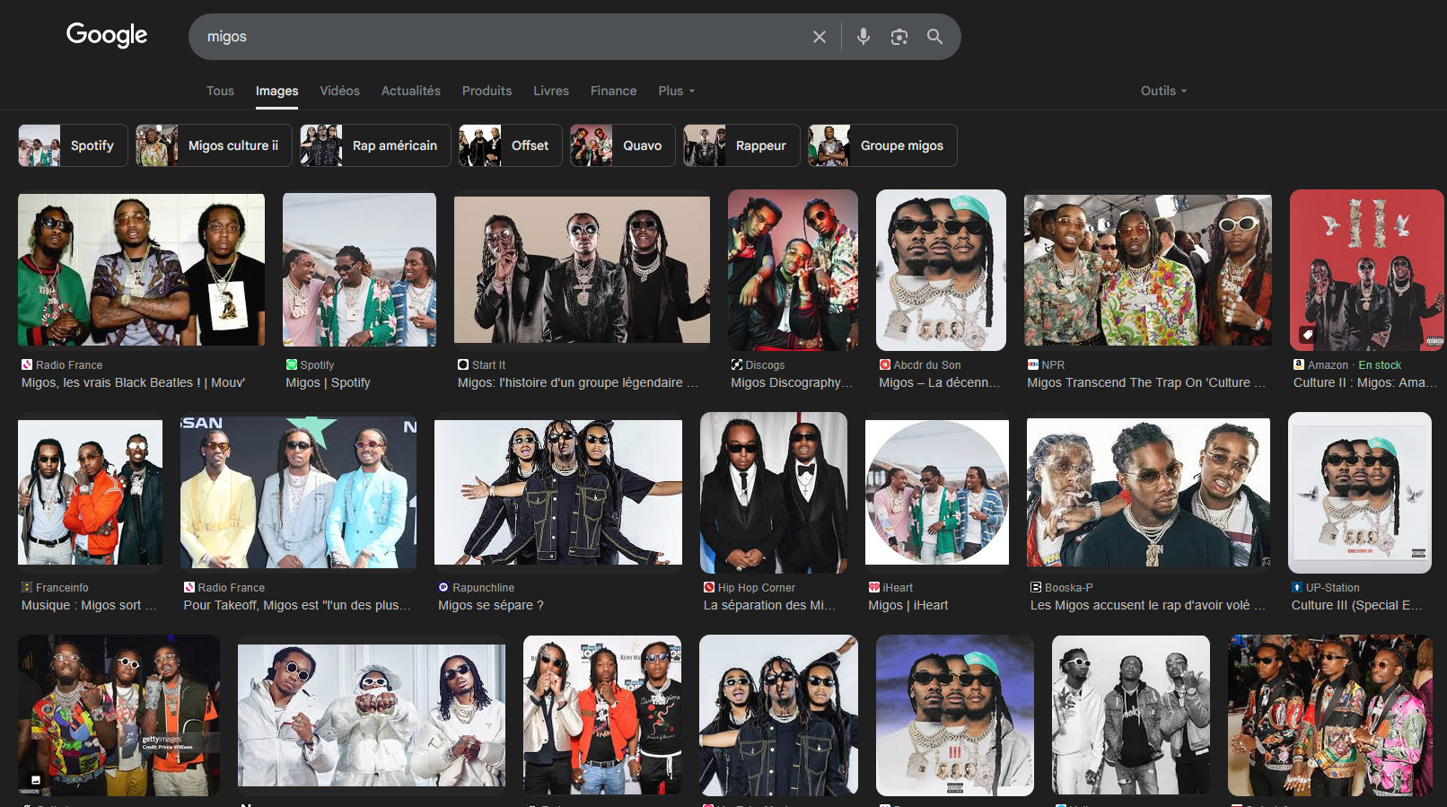Screen dimensions: 1447x807
Task: Open the Abcdr du Son statue cover thumbnail
Action: pos(941,270)
